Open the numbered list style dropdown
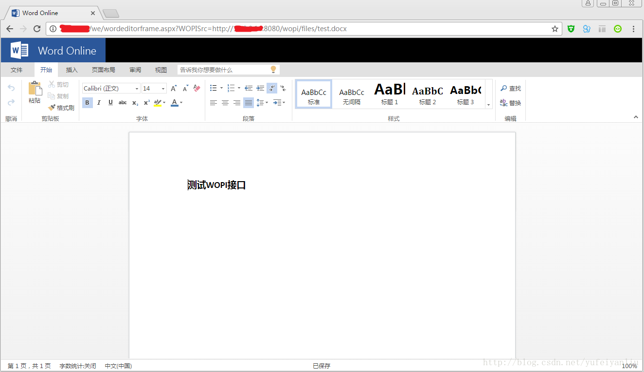Image resolution: width=644 pixels, height=372 pixels. 239,88
